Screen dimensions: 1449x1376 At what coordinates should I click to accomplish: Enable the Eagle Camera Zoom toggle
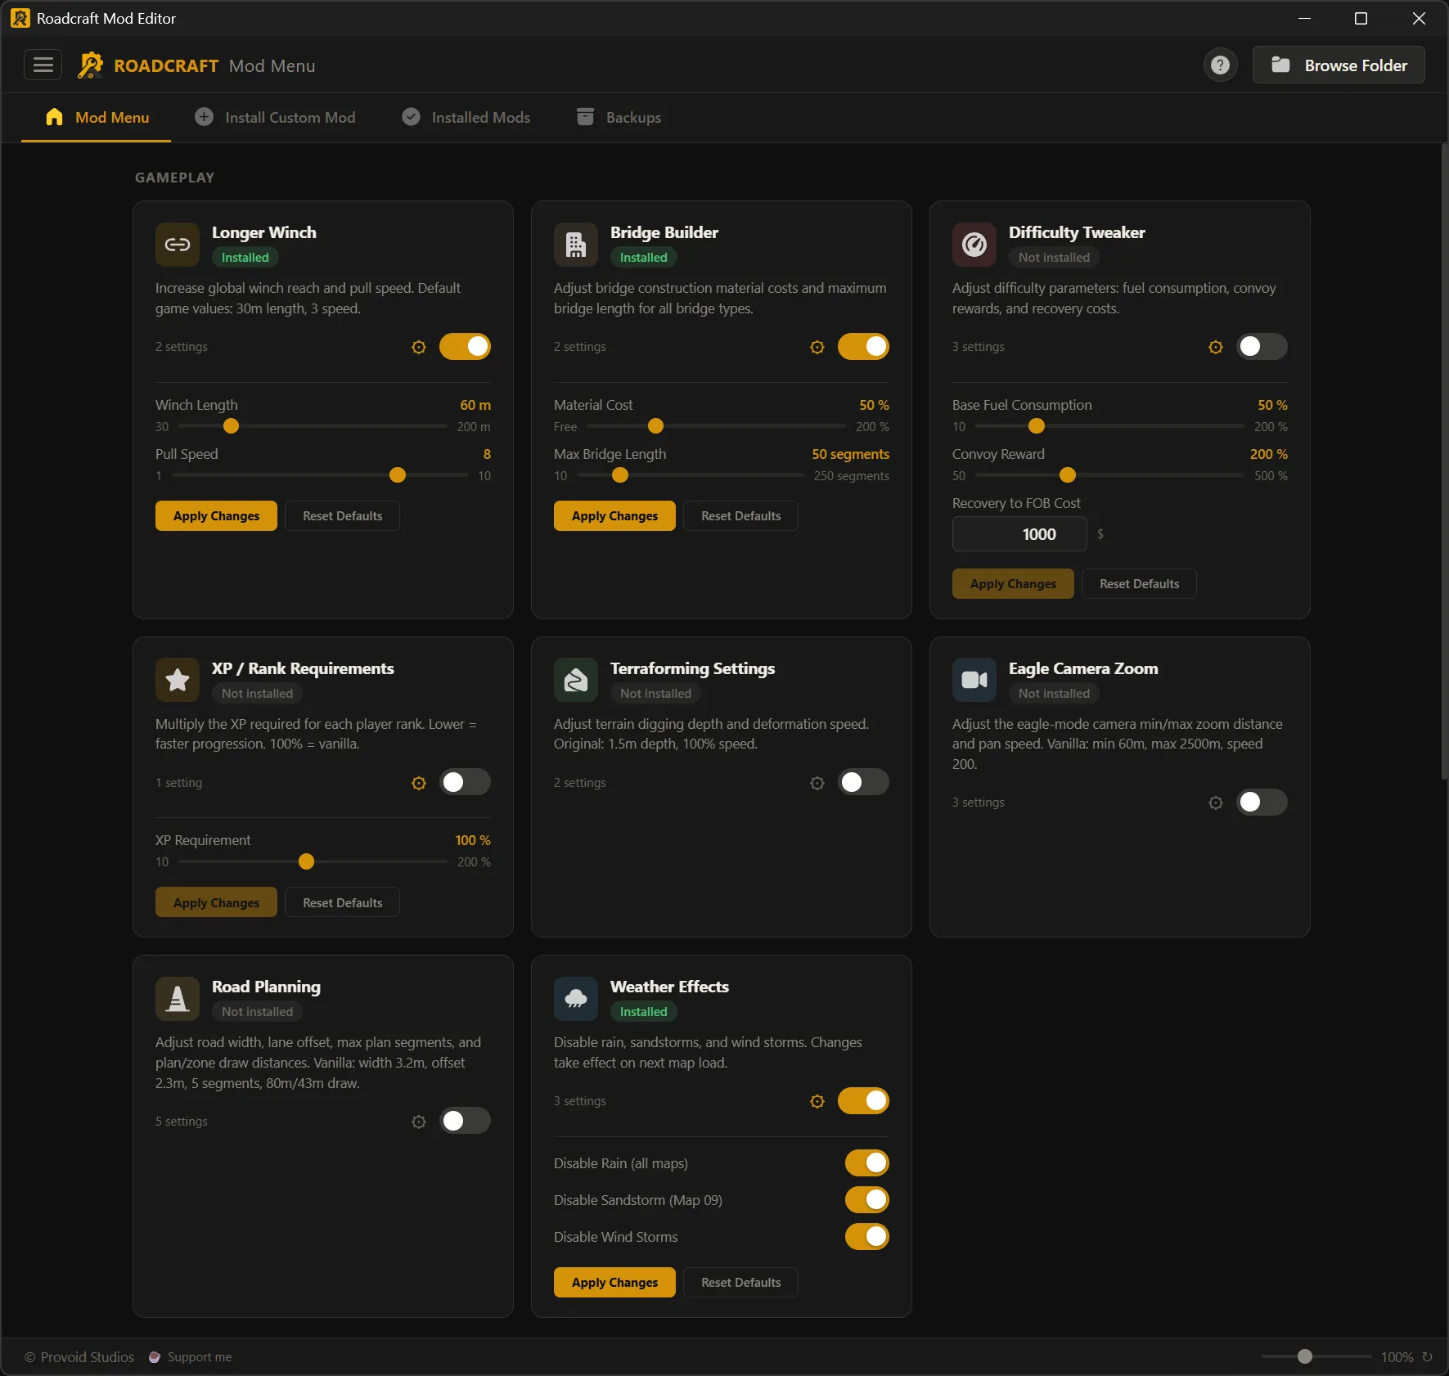tap(1262, 803)
